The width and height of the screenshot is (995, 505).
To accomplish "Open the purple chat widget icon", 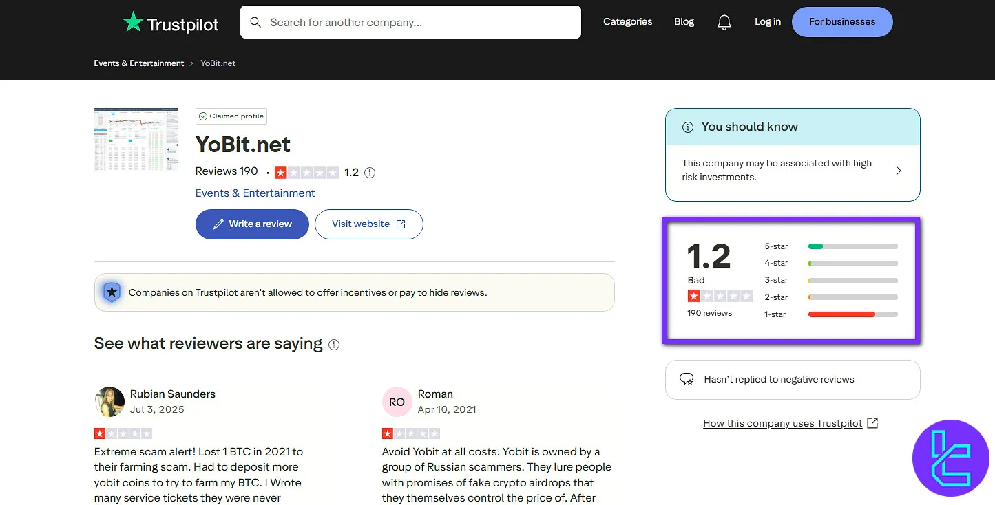I will pyautogui.click(x=950, y=458).
